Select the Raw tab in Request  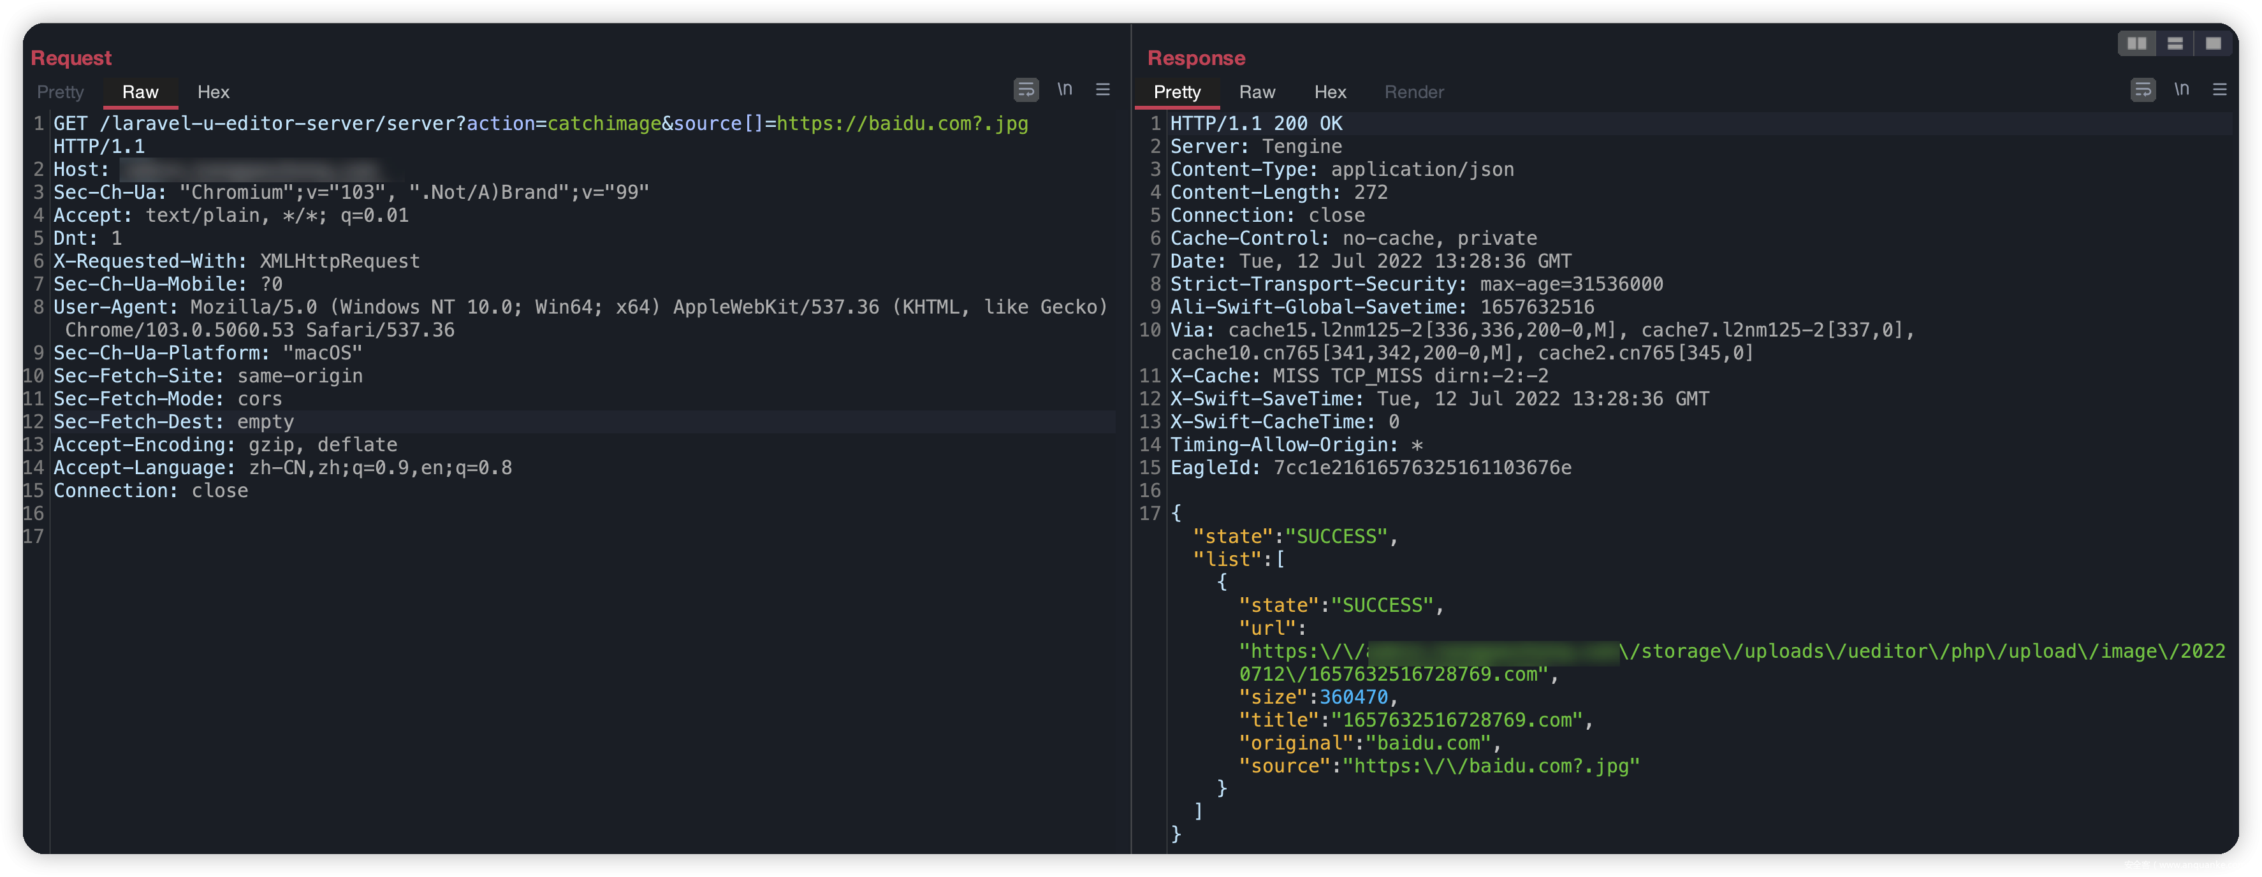coord(140,92)
